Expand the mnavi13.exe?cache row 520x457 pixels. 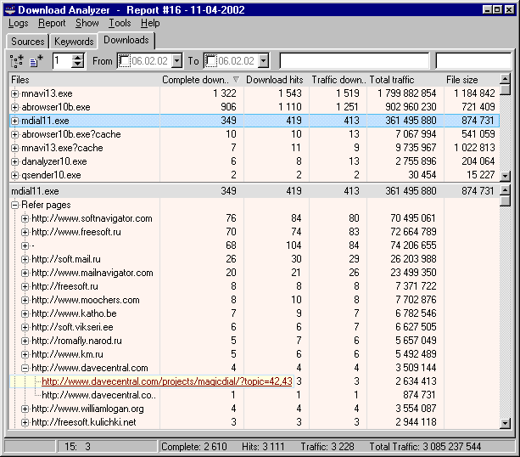click(x=14, y=148)
